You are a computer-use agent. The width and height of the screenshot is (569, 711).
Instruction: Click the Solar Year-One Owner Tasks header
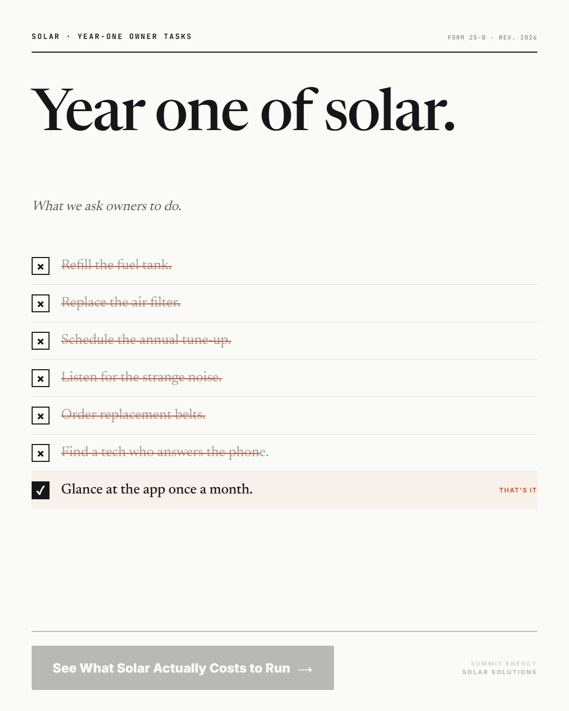click(x=112, y=36)
